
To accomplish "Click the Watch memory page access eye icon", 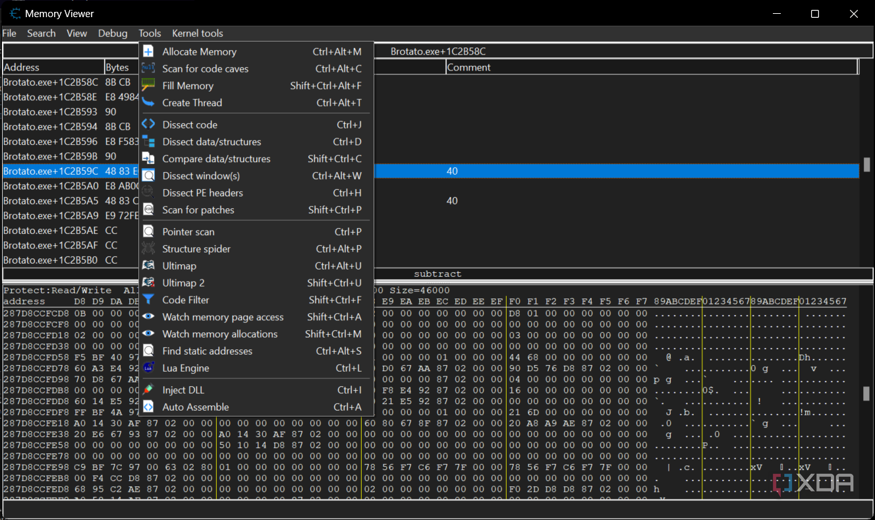I will click(x=149, y=317).
